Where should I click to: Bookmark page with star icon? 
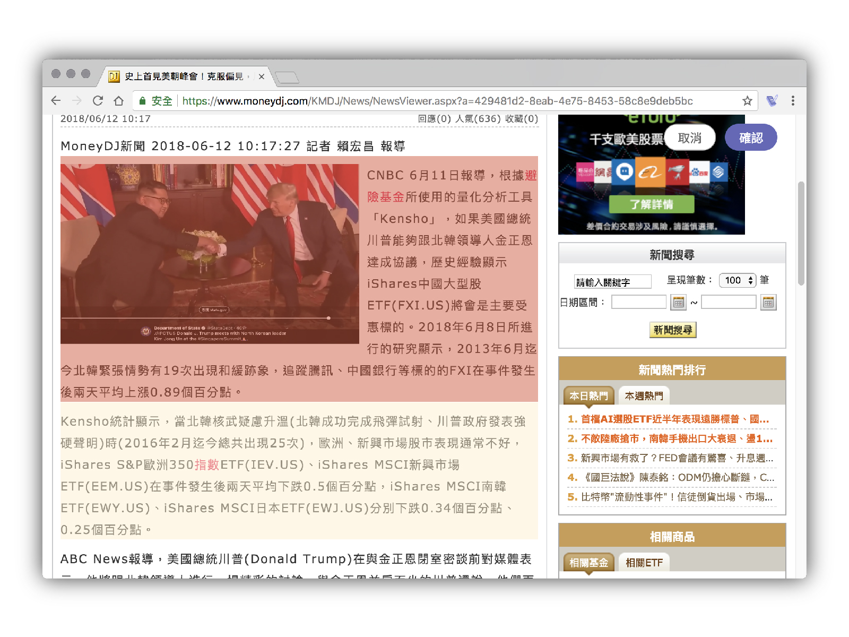[747, 101]
